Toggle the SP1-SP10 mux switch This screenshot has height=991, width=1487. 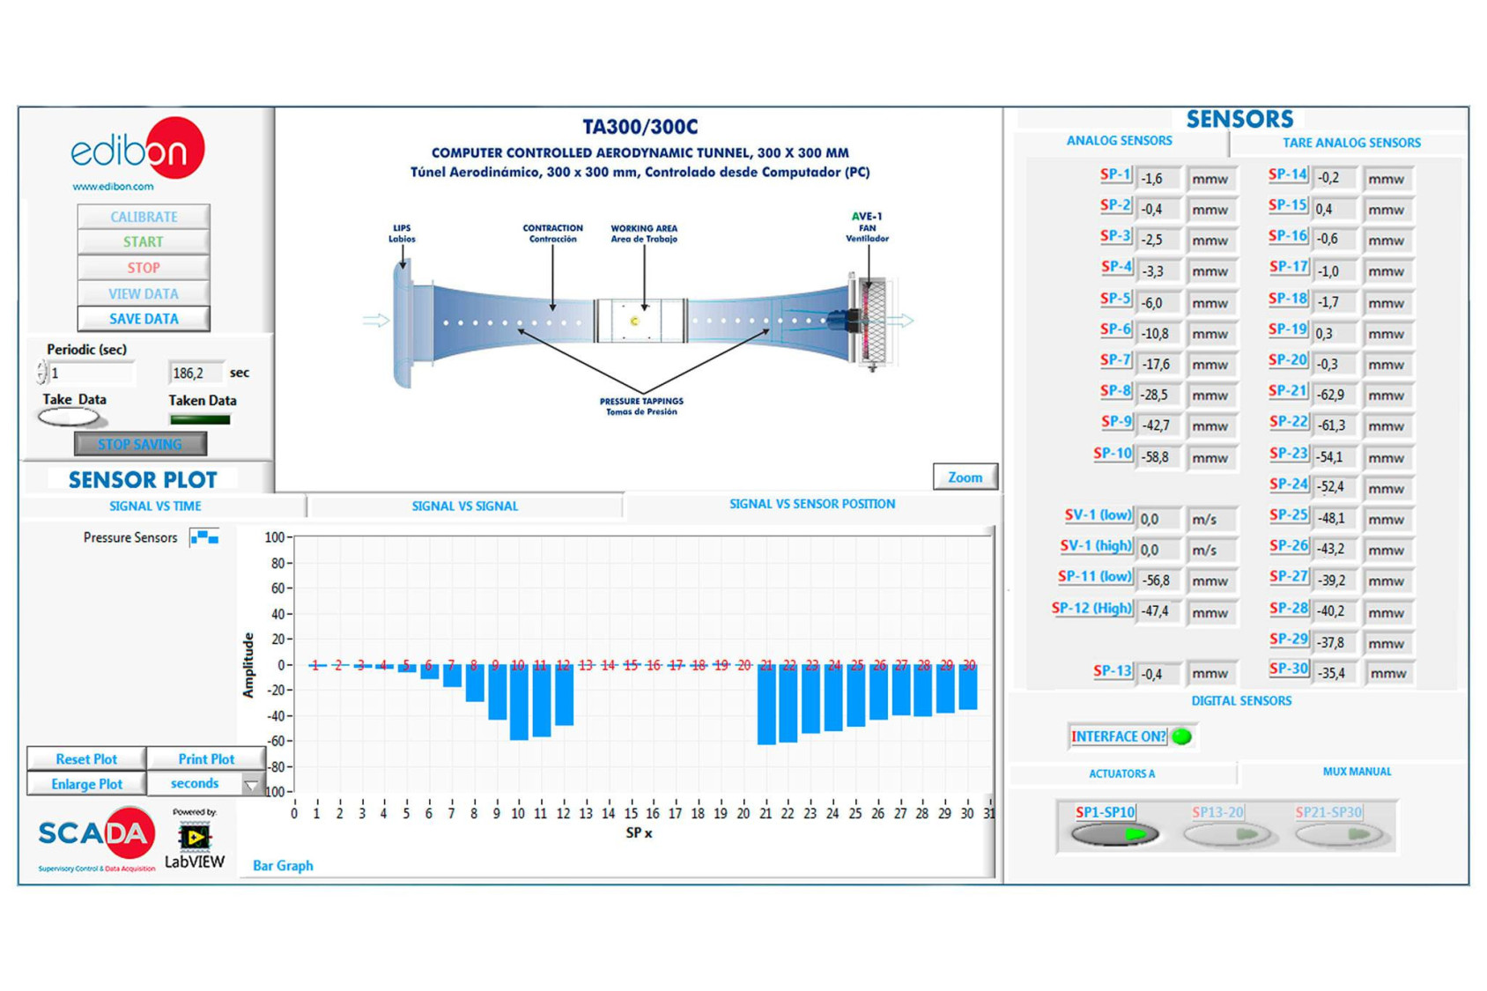click(1114, 833)
